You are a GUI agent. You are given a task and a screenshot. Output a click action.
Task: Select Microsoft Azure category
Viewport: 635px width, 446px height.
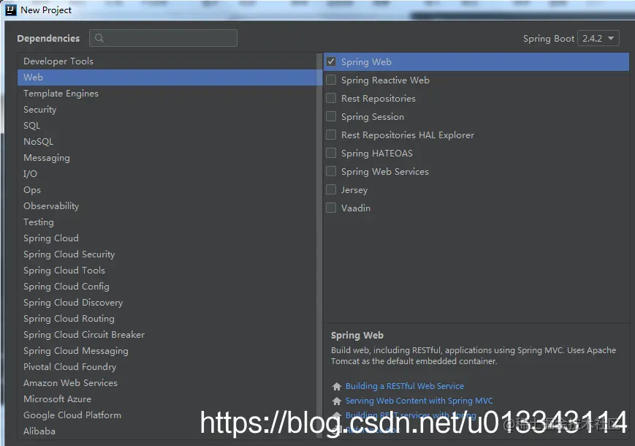pos(167,398)
